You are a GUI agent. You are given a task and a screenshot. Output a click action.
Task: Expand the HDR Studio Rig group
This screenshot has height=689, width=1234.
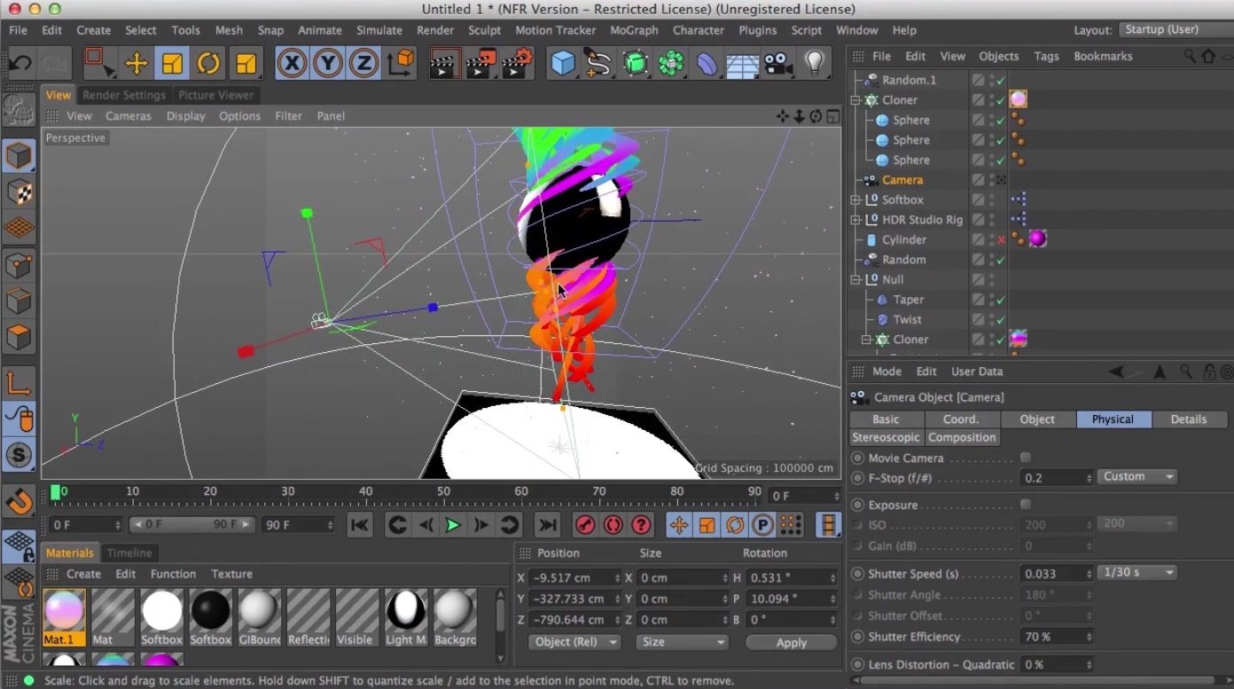[x=856, y=219]
